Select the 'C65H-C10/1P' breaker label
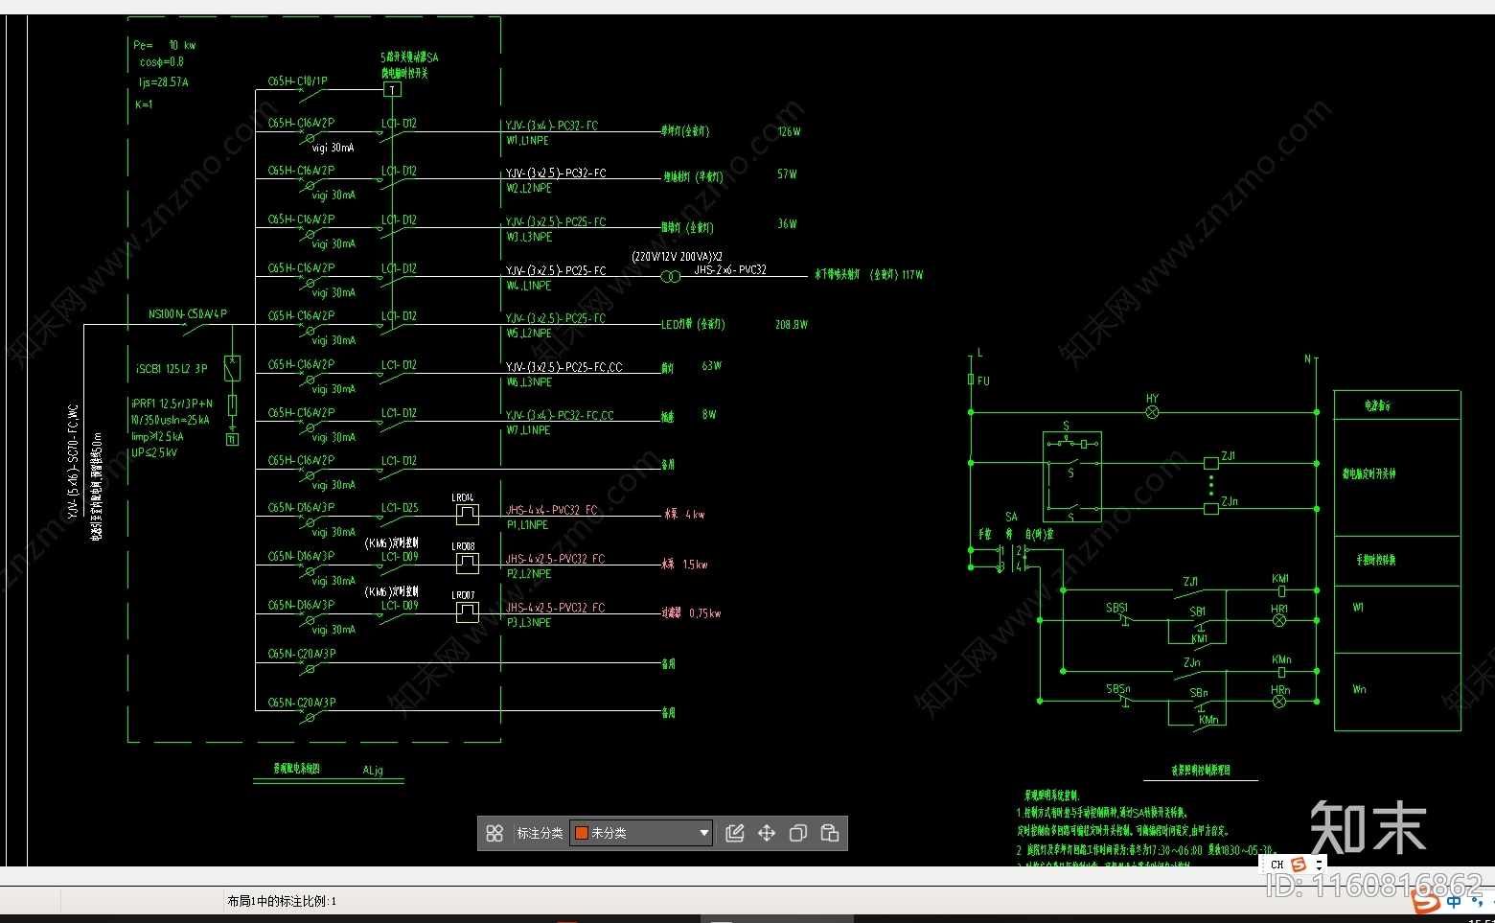1495x923 pixels. click(x=297, y=81)
